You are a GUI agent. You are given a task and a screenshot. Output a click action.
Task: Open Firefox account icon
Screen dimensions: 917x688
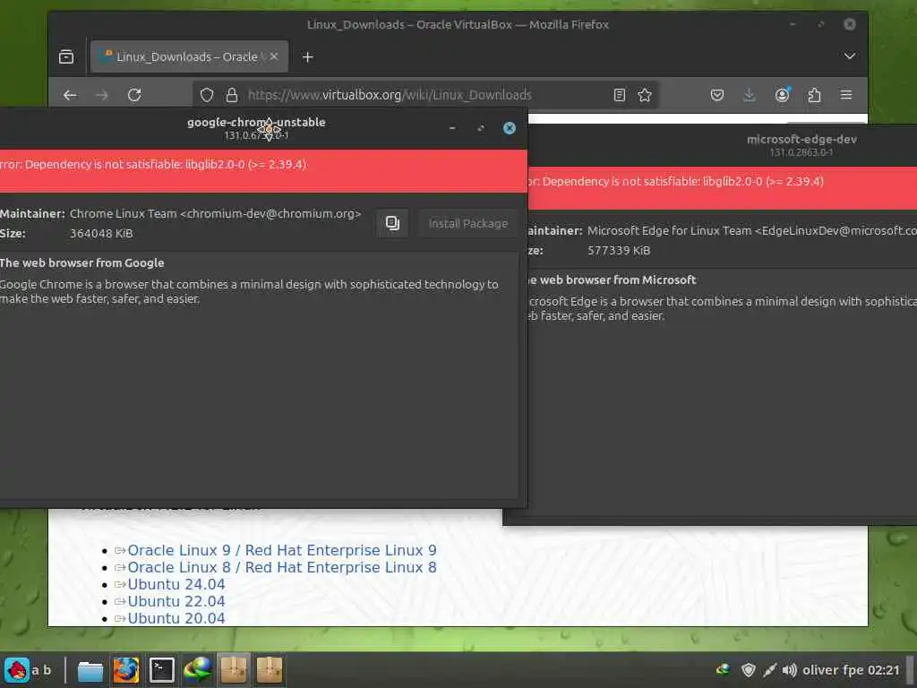(783, 95)
